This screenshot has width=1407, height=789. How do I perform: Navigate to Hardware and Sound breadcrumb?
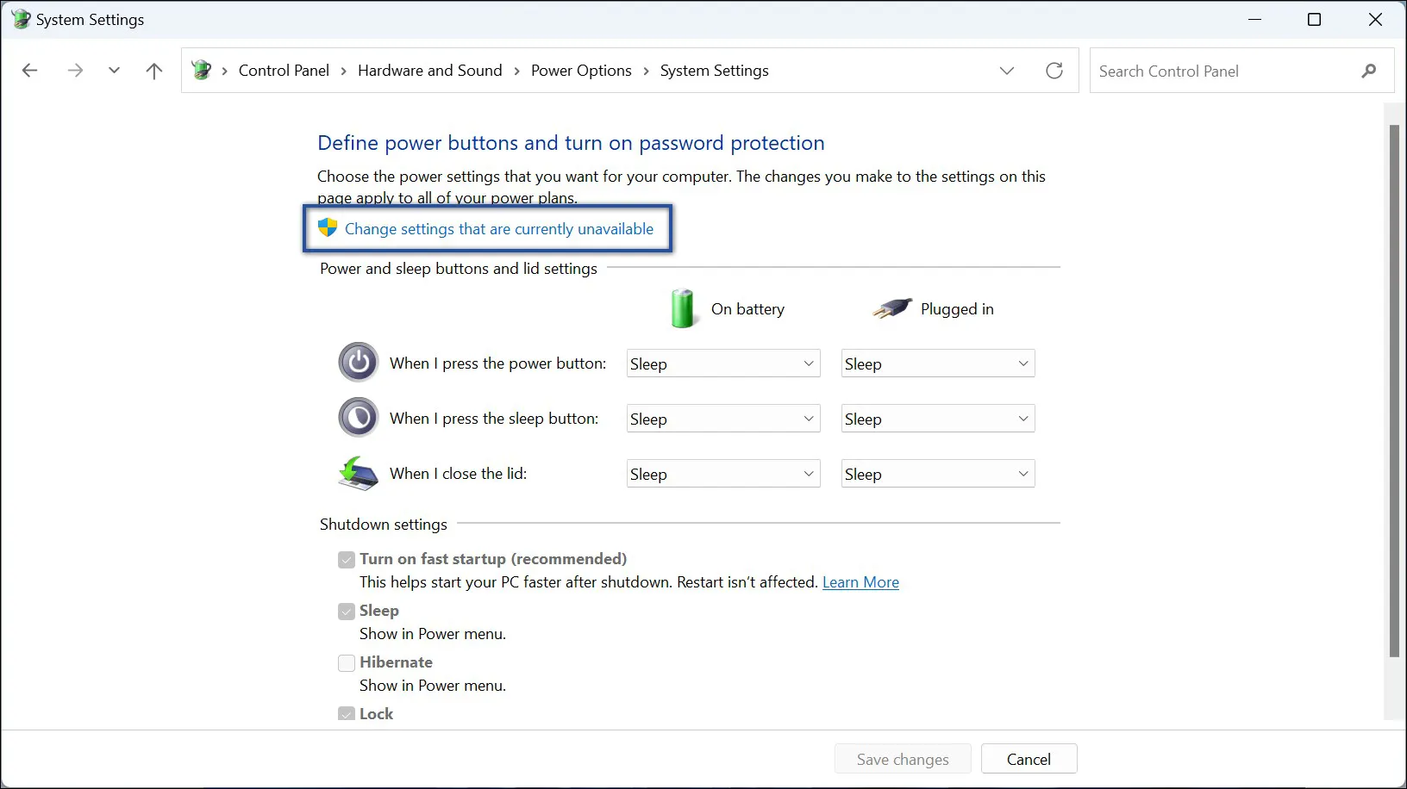[x=429, y=71]
